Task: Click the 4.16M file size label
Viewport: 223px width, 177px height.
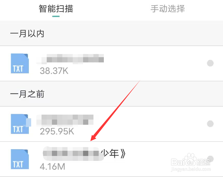Action: pos(52,166)
